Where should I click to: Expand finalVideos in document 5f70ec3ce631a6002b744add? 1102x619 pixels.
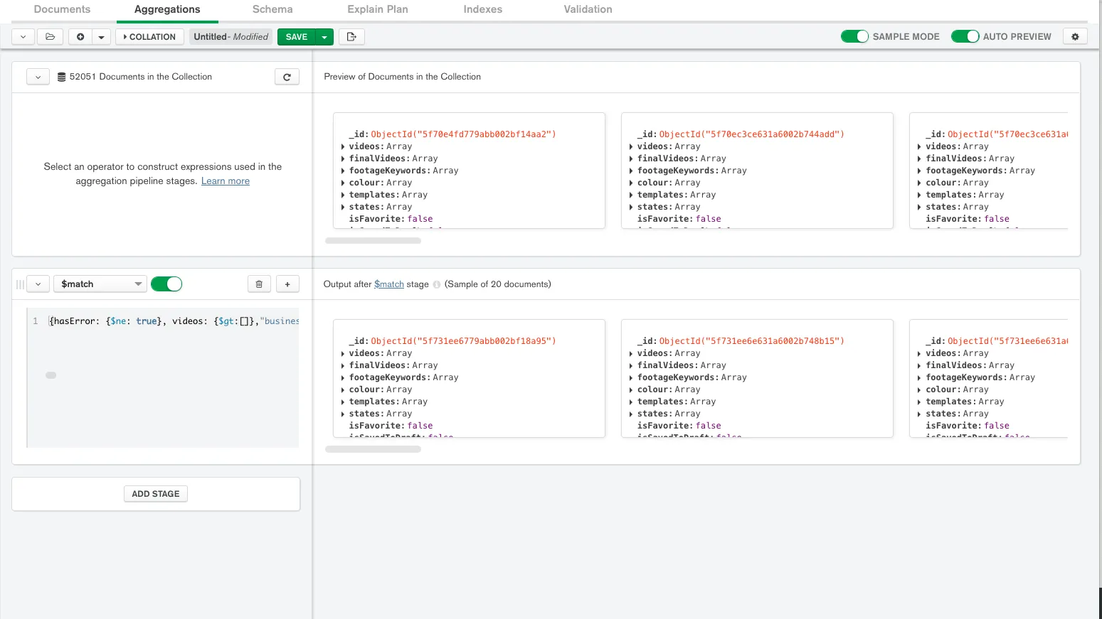click(x=631, y=158)
